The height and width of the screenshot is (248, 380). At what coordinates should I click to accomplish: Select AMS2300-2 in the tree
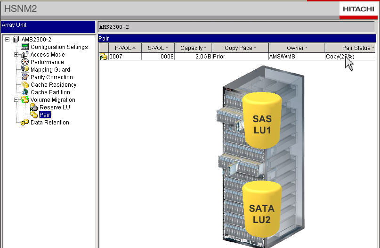point(36,39)
